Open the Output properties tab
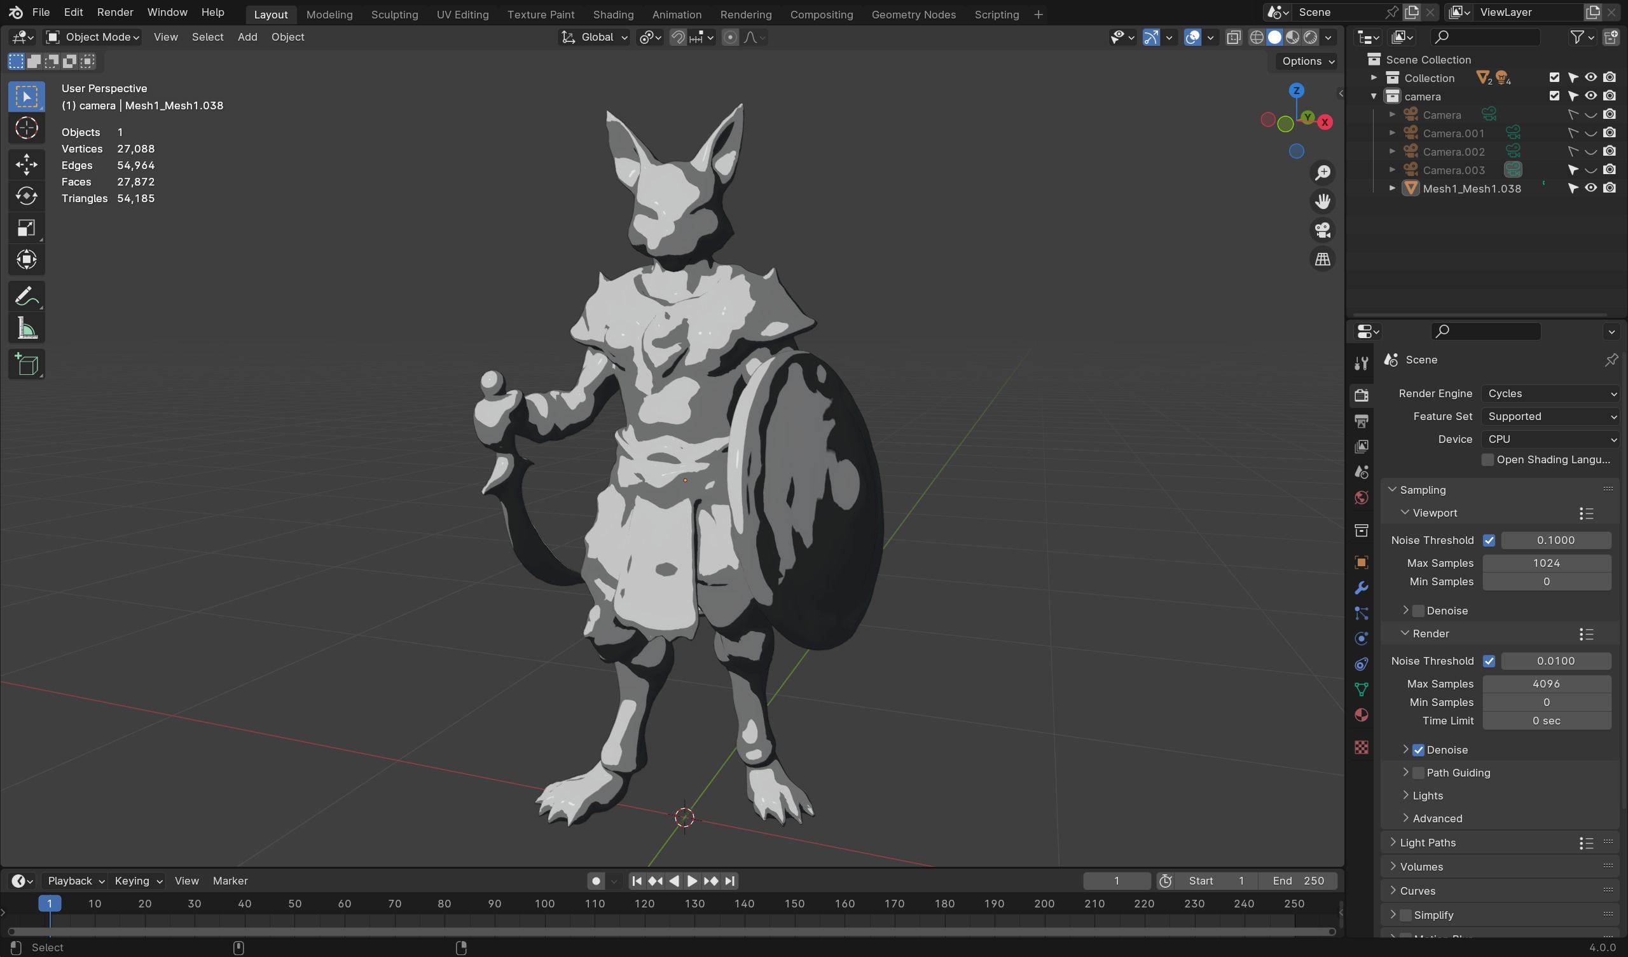Screen dimensions: 1628x957 pyautogui.click(x=1361, y=421)
